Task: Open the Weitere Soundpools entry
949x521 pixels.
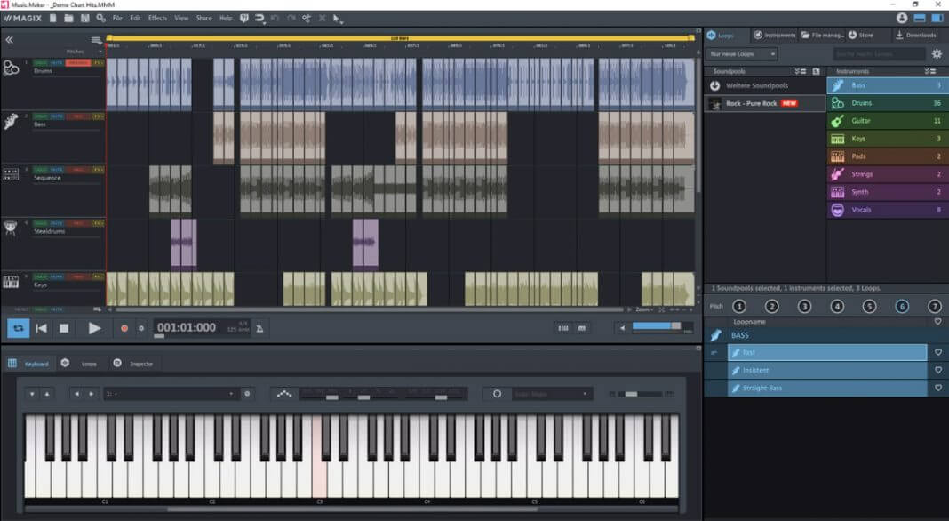Action: (x=757, y=85)
